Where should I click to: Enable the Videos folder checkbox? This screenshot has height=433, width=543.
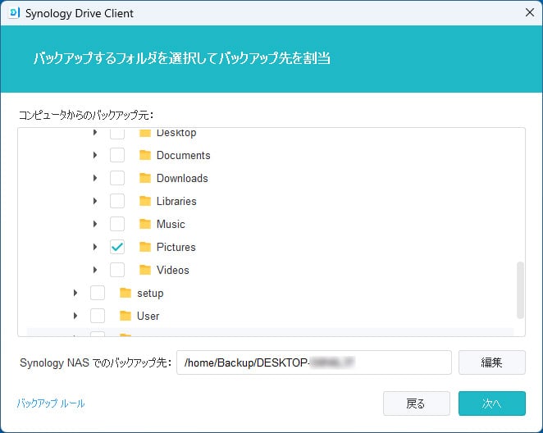pos(117,270)
